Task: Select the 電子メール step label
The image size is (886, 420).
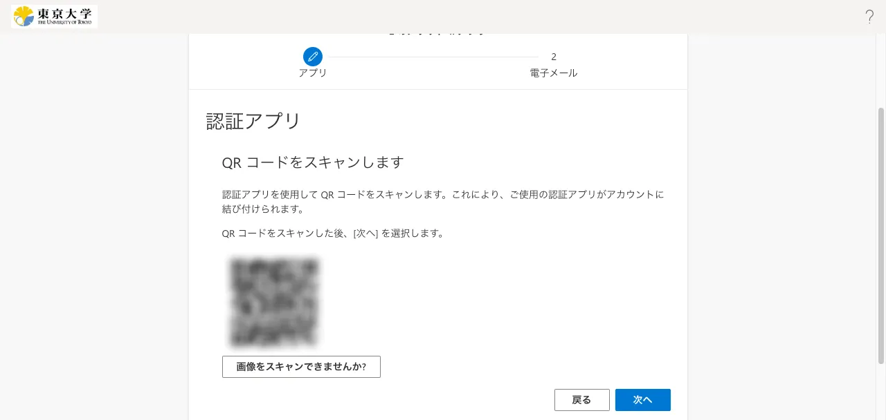Action: point(554,73)
